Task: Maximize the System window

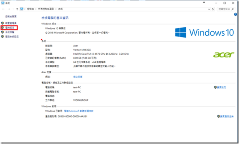Action: 224,3
